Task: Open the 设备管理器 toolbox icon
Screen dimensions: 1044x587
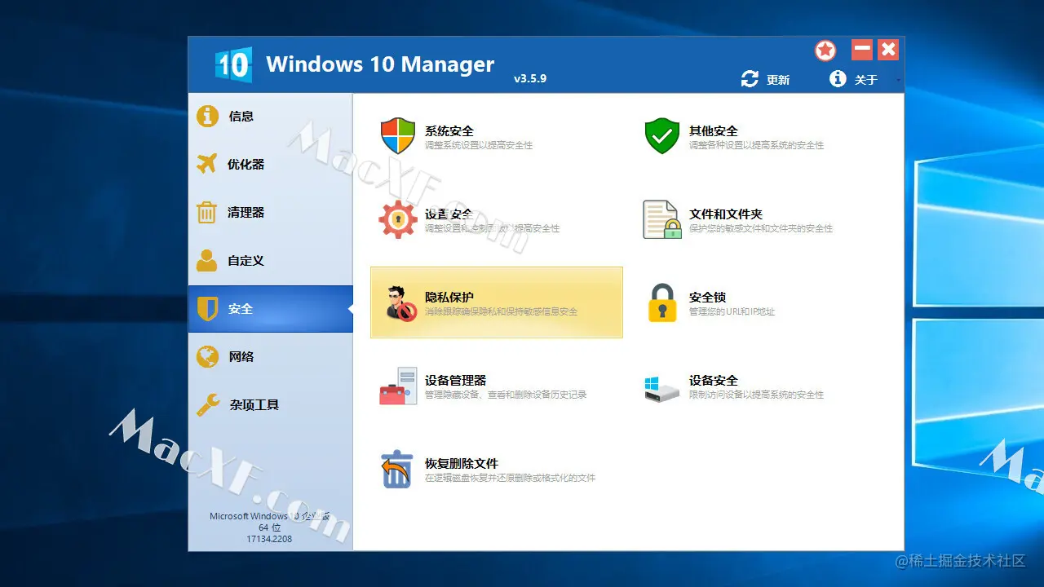Action: coord(398,386)
